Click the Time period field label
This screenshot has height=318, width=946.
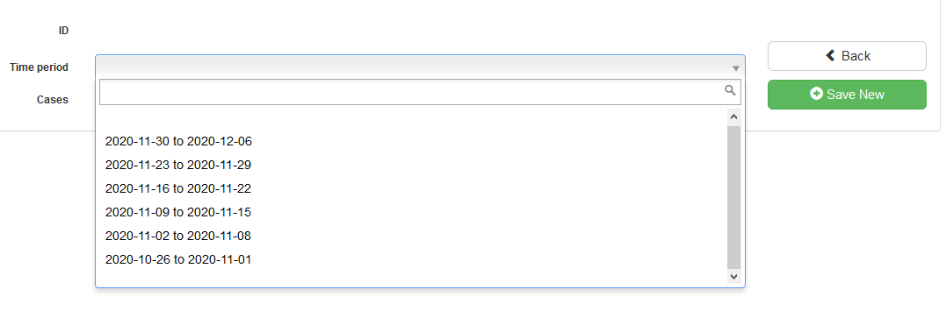40,67
